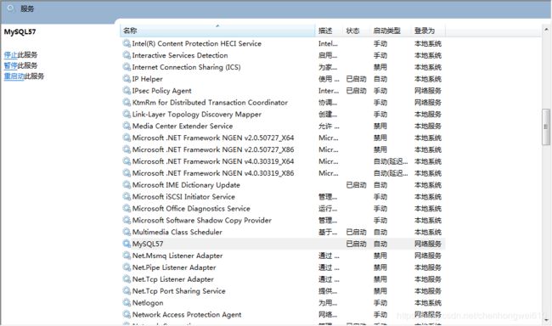Click the 暂停 (pause) service link
552x326 pixels.
[x=10, y=65]
